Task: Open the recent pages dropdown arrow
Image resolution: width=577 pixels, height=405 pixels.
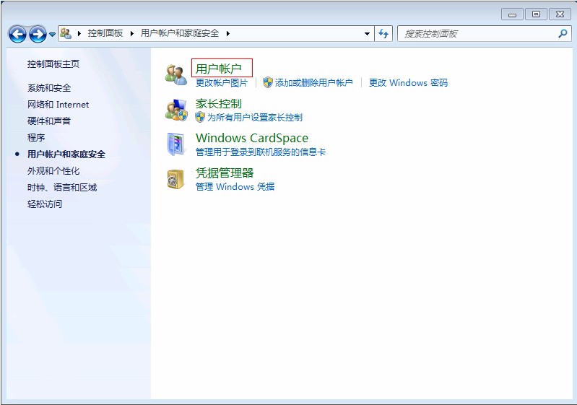Action: 53,35
